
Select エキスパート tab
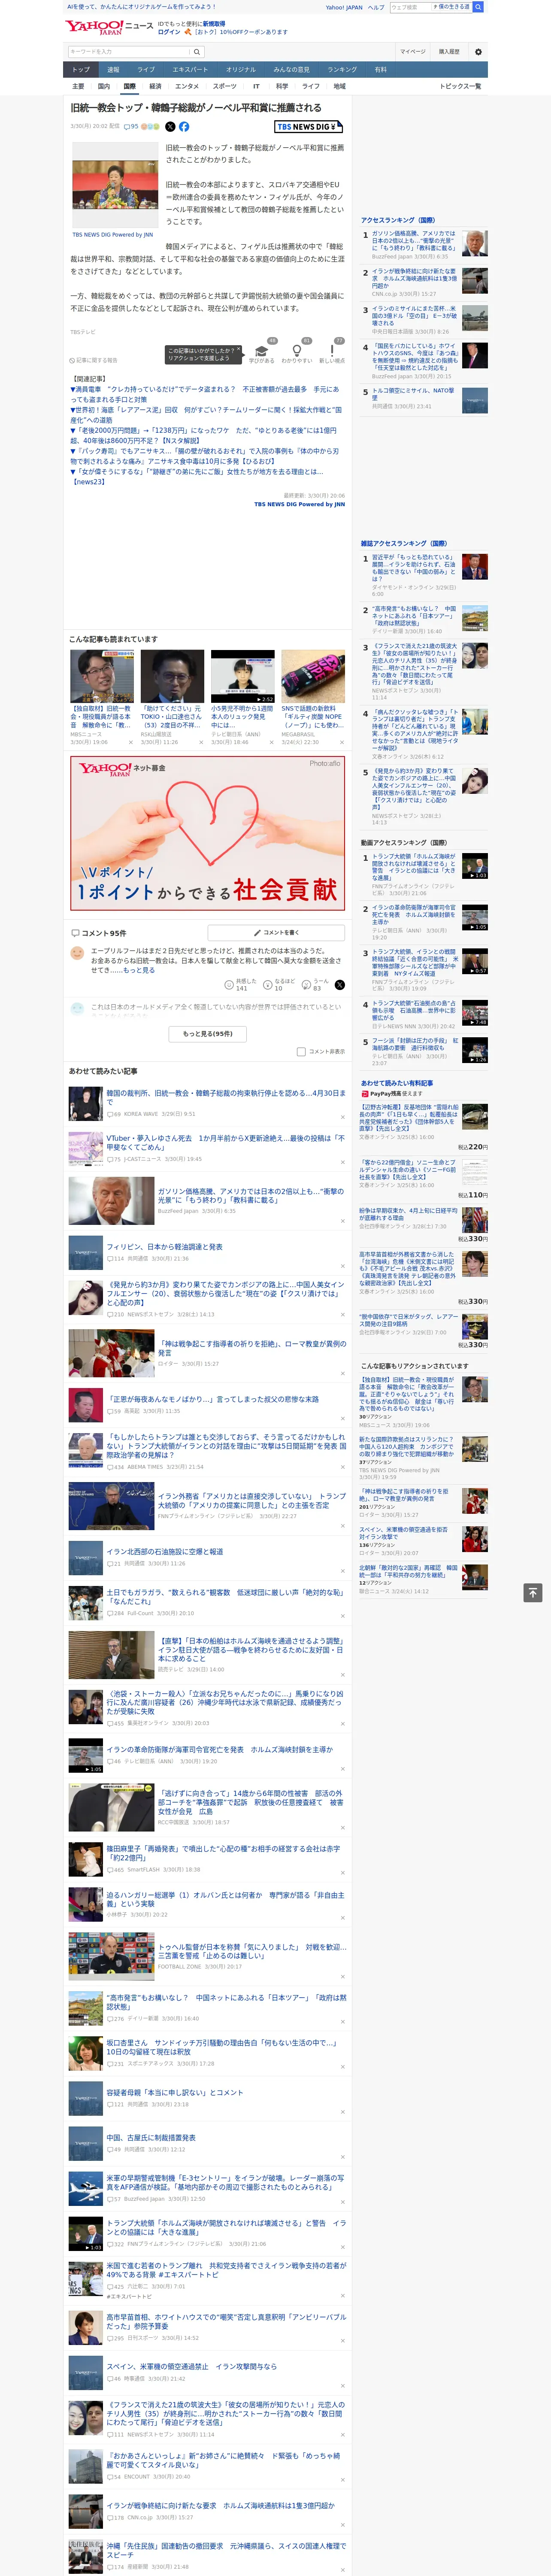pos(190,70)
